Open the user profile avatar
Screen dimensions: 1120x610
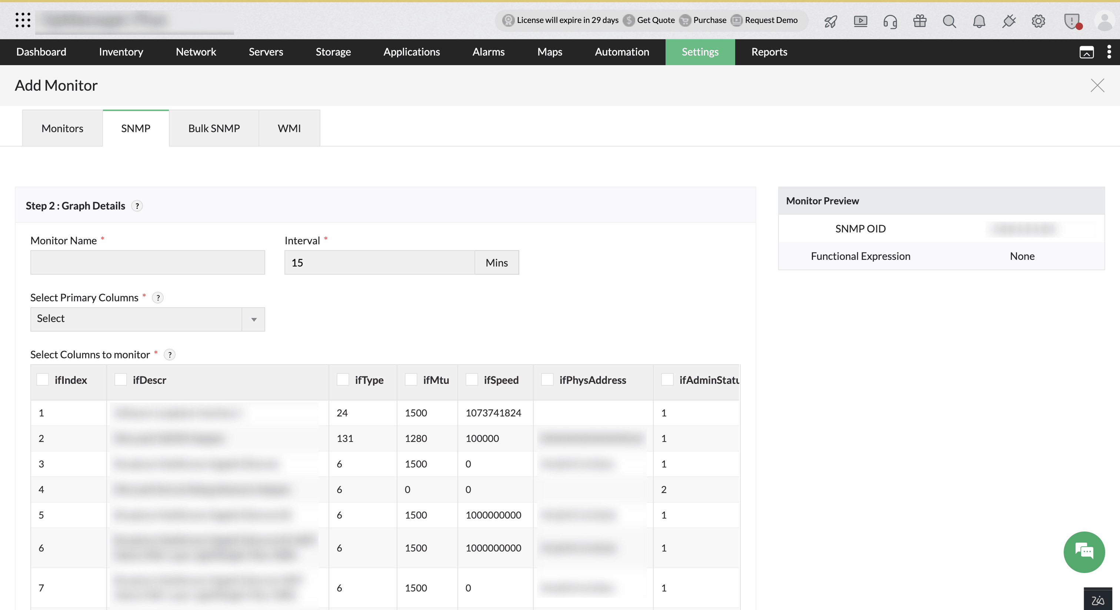coord(1104,21)
